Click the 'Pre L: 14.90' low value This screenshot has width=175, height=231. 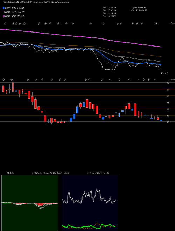[x=109, y=13]
